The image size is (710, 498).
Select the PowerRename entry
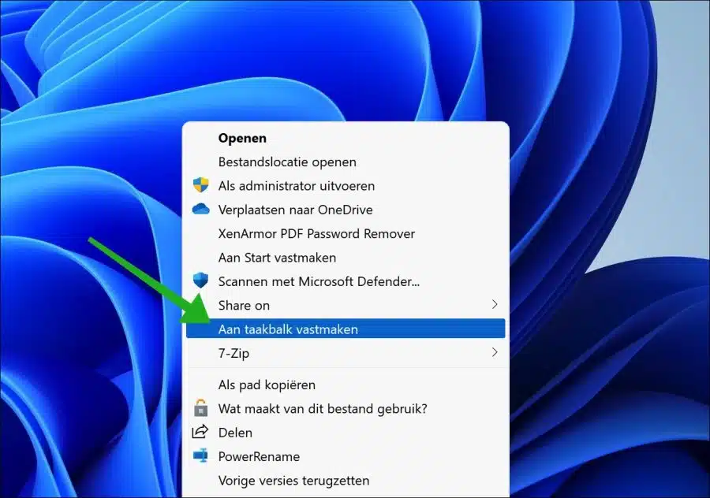pyautogui.click(x=346, y=457)
